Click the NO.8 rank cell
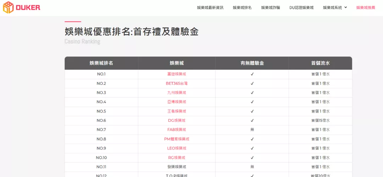The width and height of the screenshot is (383, 177). 101,139
